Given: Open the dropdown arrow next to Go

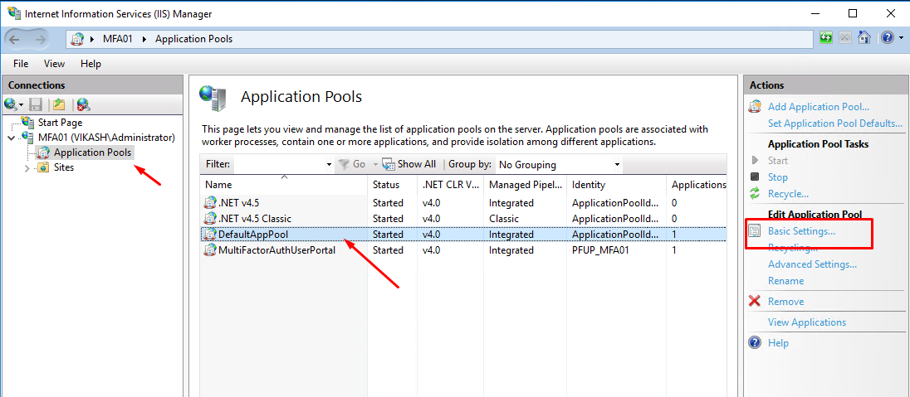Looking at the screenshot, I should coord(375,165).
